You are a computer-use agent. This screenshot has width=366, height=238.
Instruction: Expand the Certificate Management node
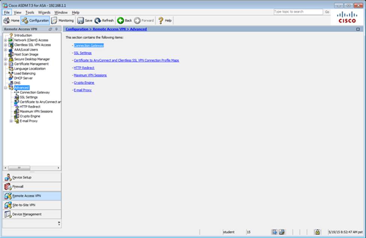click(5, 64)
